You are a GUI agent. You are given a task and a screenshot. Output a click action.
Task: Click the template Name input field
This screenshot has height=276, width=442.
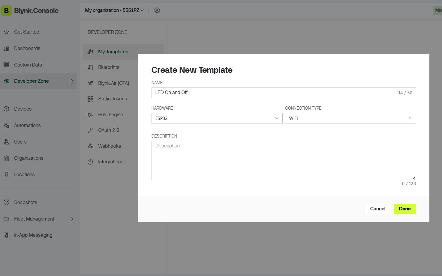[x=284, y=93]
